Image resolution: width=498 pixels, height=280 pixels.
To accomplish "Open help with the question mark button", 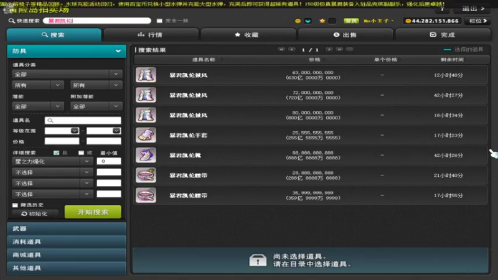I will (x=442, y=9).
